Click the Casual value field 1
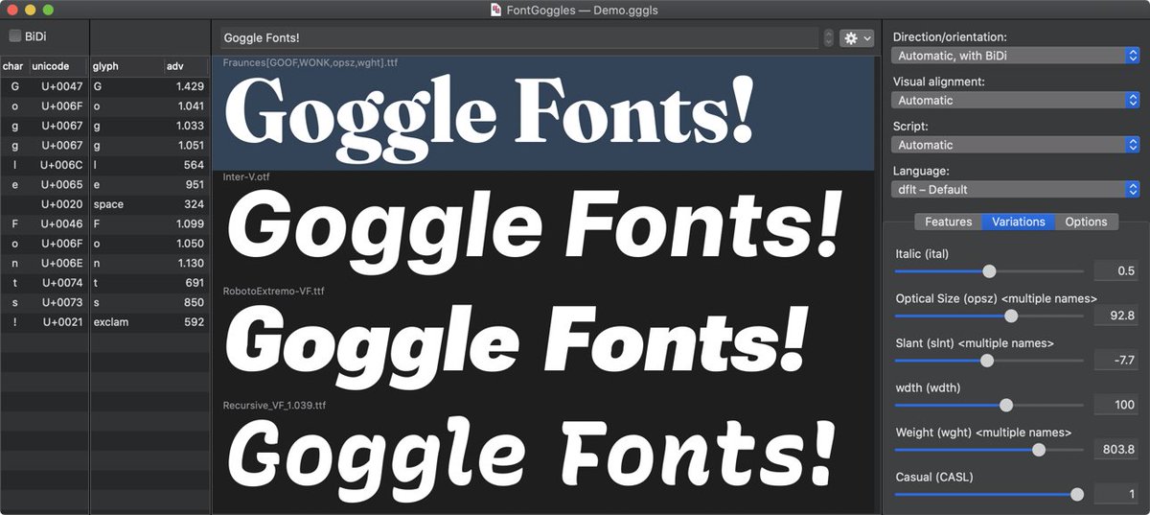Screen dimensions: 1150x515 1115,494
